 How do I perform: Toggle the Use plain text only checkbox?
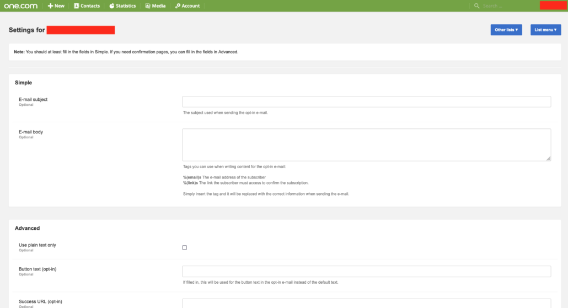coord(184,247)
